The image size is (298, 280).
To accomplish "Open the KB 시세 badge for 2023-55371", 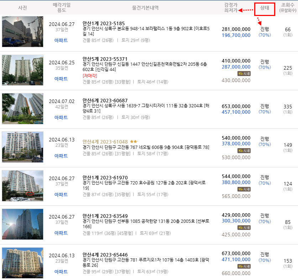I will point(244,74).
